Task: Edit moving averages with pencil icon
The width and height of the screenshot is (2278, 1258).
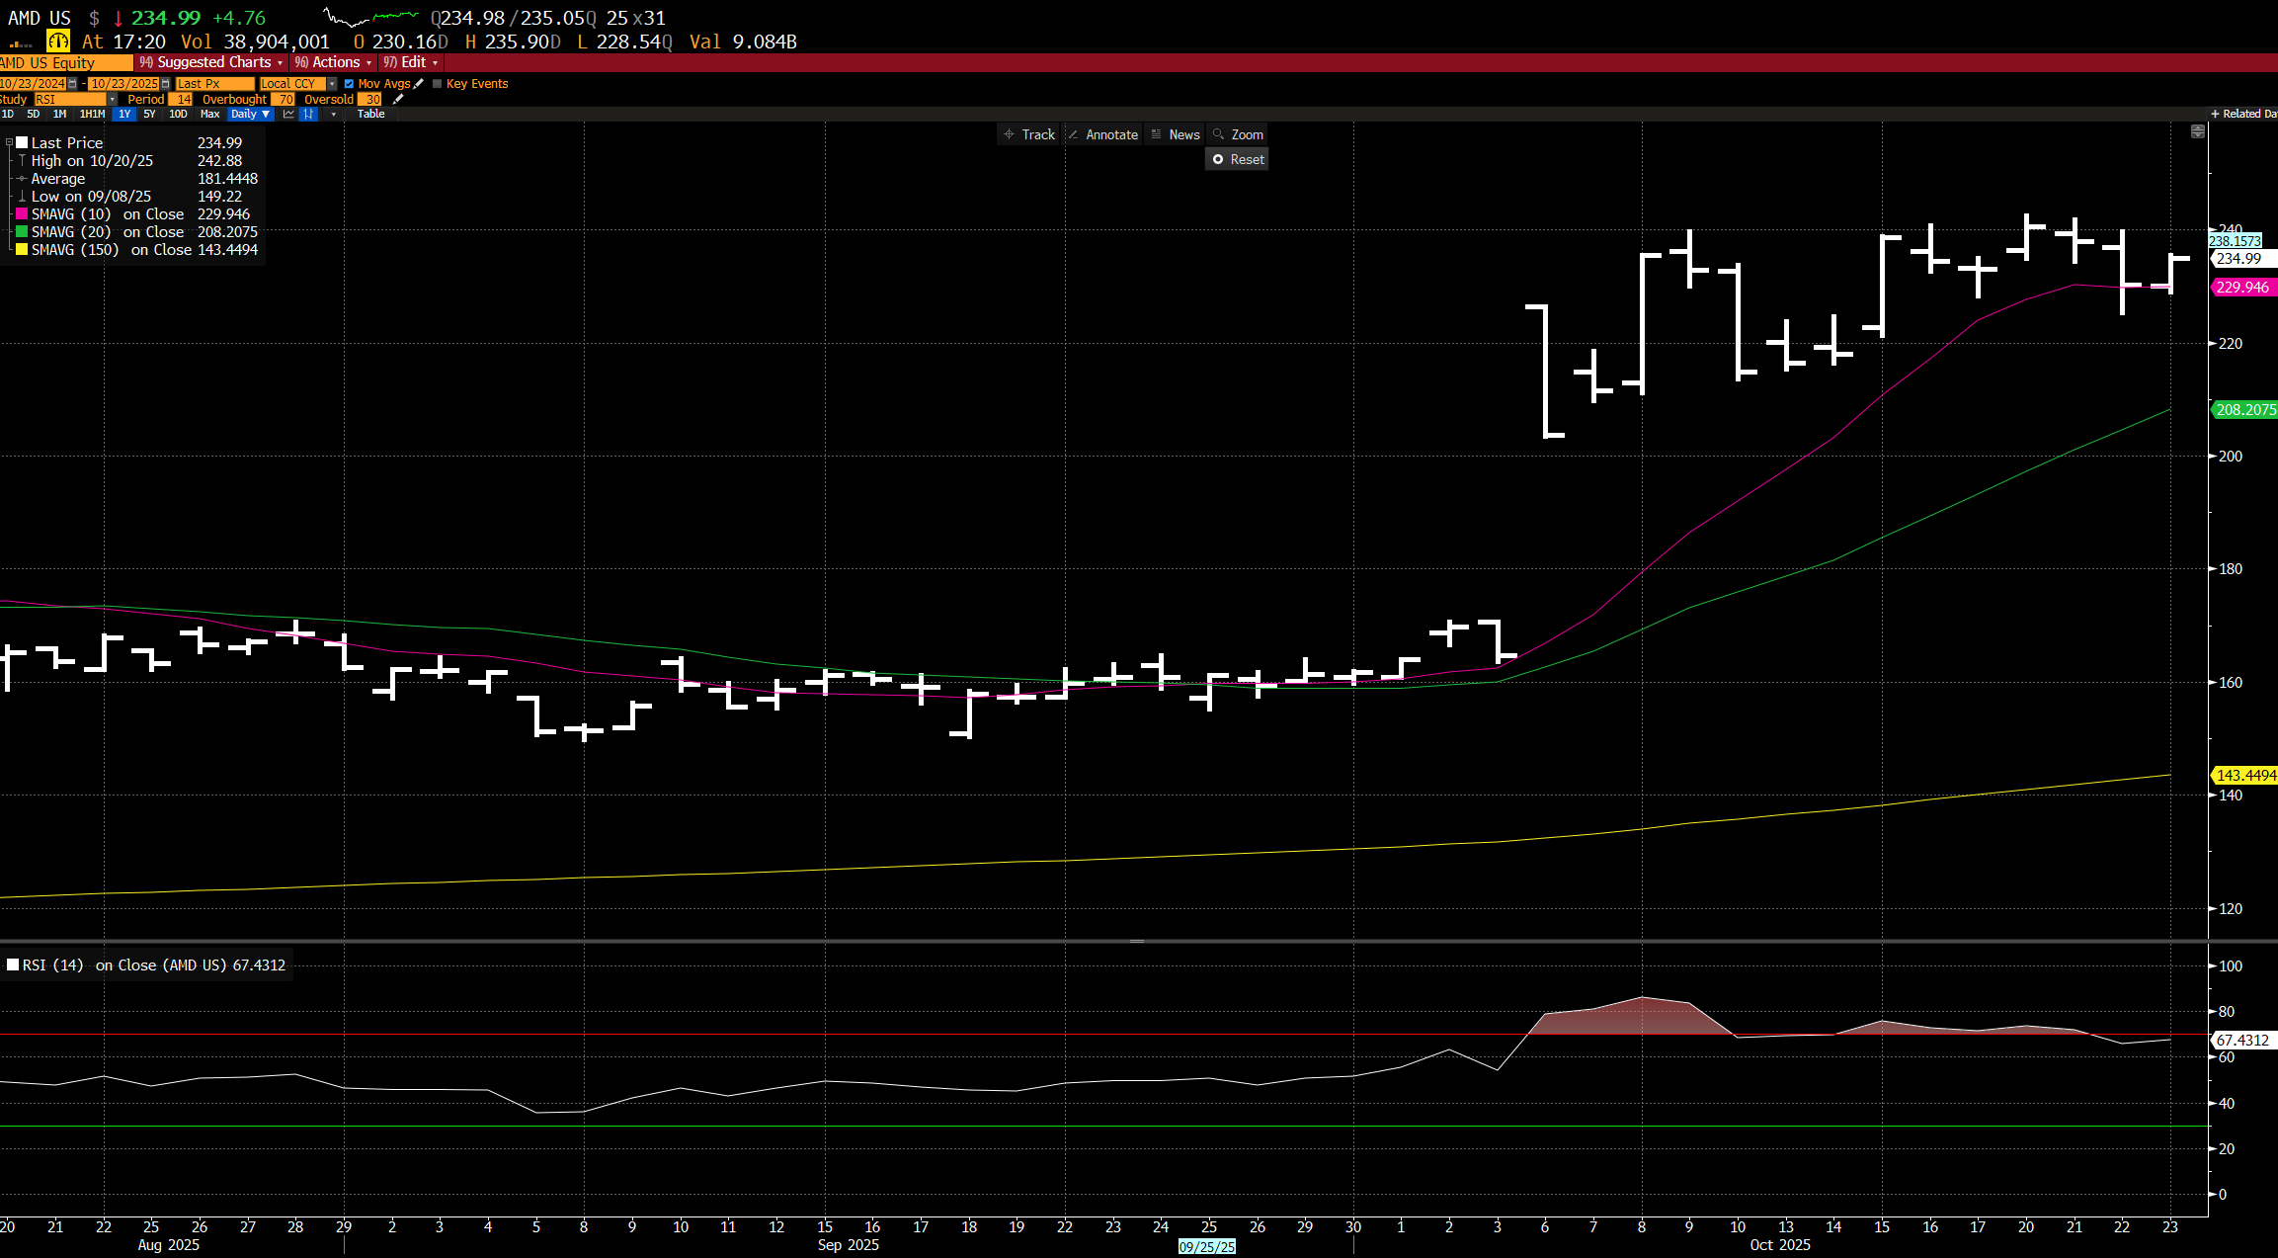Action: click(419, 84)
